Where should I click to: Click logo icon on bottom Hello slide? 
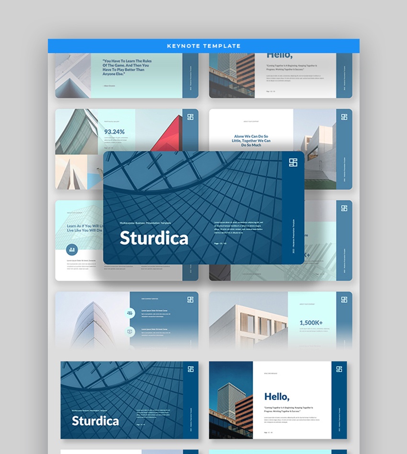(x=339, y=369)
